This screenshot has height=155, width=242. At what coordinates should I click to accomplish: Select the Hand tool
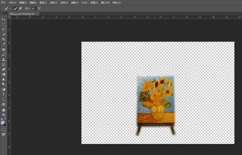(x=4, y=110)
